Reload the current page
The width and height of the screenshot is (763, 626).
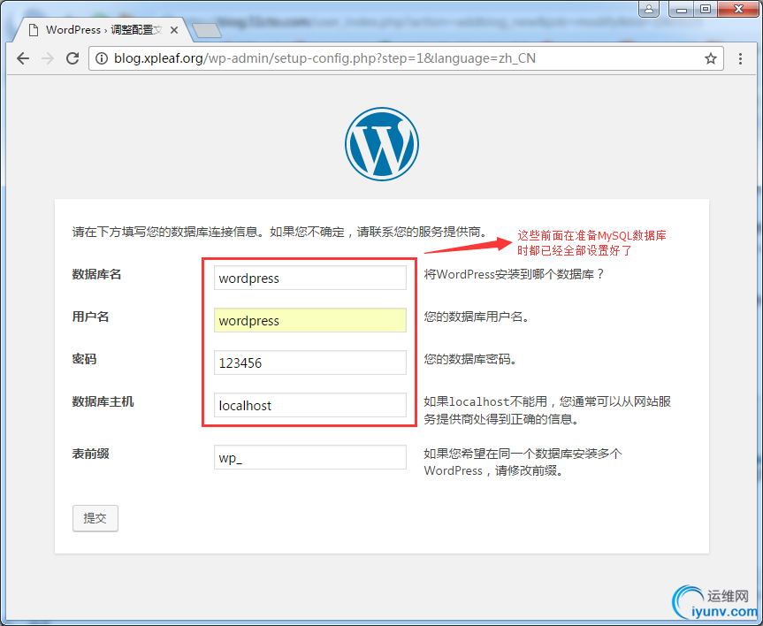72,59
